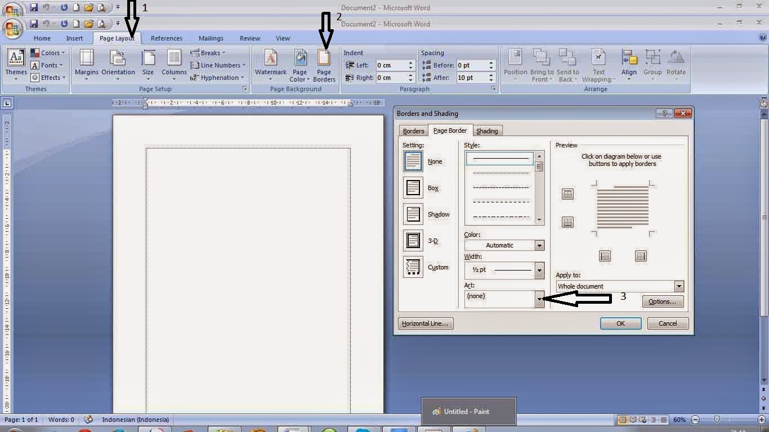Open the References ribbon tab
The height and width of the screenshot is (432, 769).
[x=166, y=38]
